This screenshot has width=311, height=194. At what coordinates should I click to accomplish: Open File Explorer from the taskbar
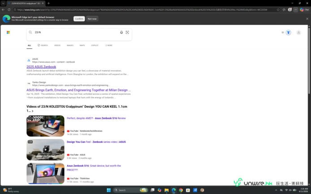(x=167, y=190)
